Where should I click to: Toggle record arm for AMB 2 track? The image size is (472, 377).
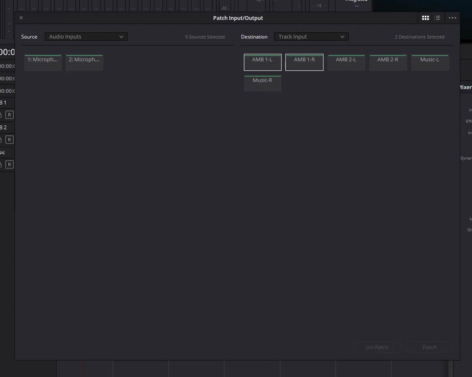point(10,140)
